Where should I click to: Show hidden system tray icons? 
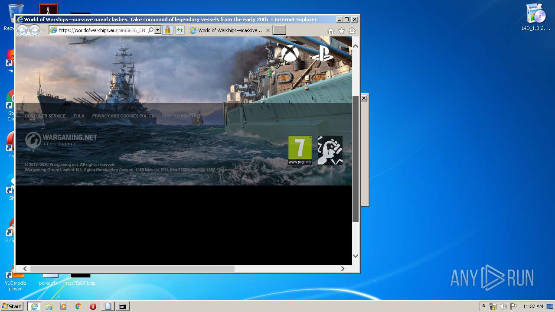(x=484, y=306)
